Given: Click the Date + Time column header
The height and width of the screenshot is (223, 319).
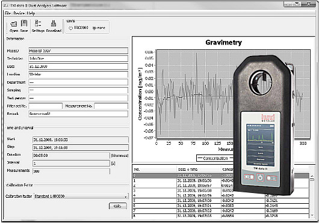Looking at the screenshot, I should click(199, 169).
